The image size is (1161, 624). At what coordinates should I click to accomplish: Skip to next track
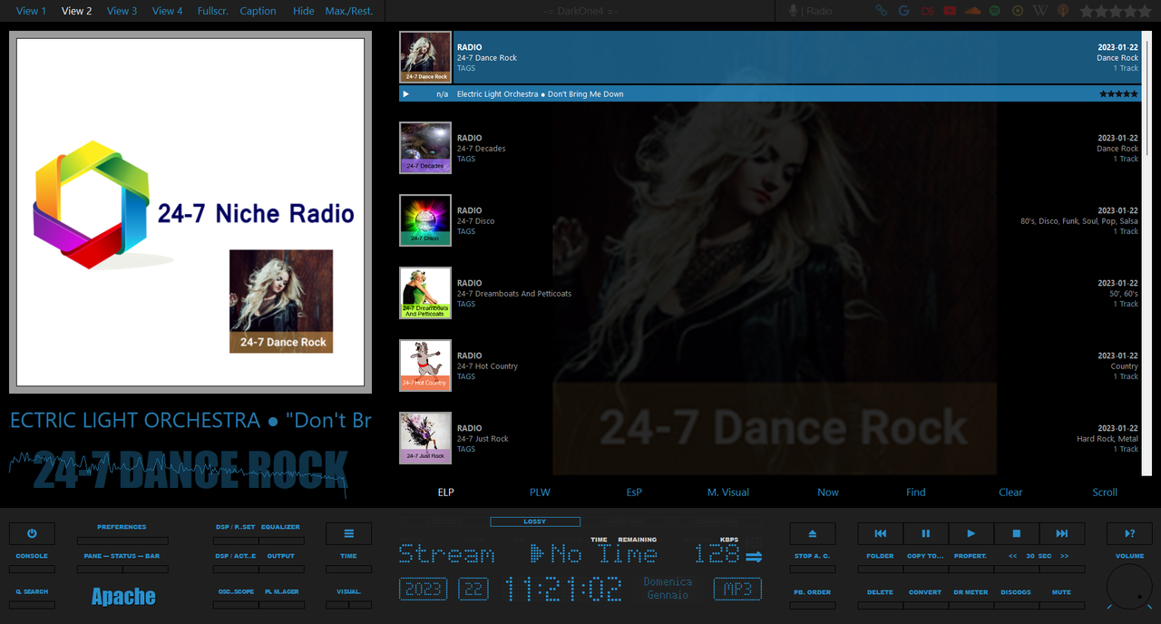[1062, 533]
